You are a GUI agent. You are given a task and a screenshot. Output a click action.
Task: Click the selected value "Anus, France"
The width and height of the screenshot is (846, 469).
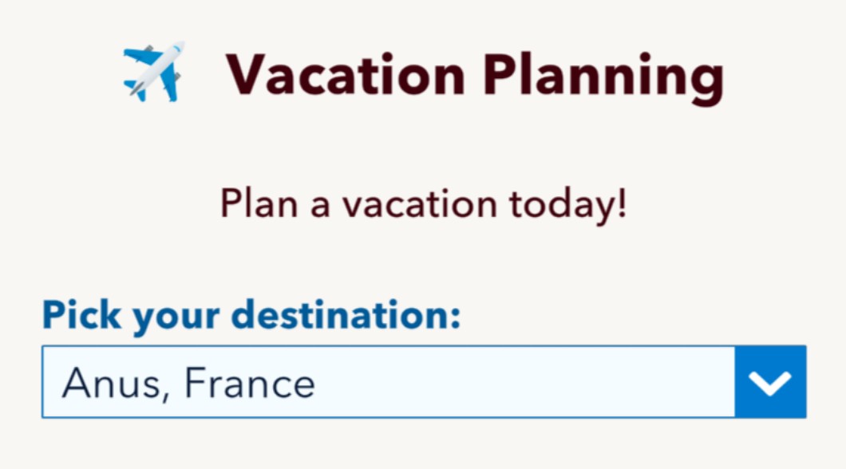coord(189,383)
